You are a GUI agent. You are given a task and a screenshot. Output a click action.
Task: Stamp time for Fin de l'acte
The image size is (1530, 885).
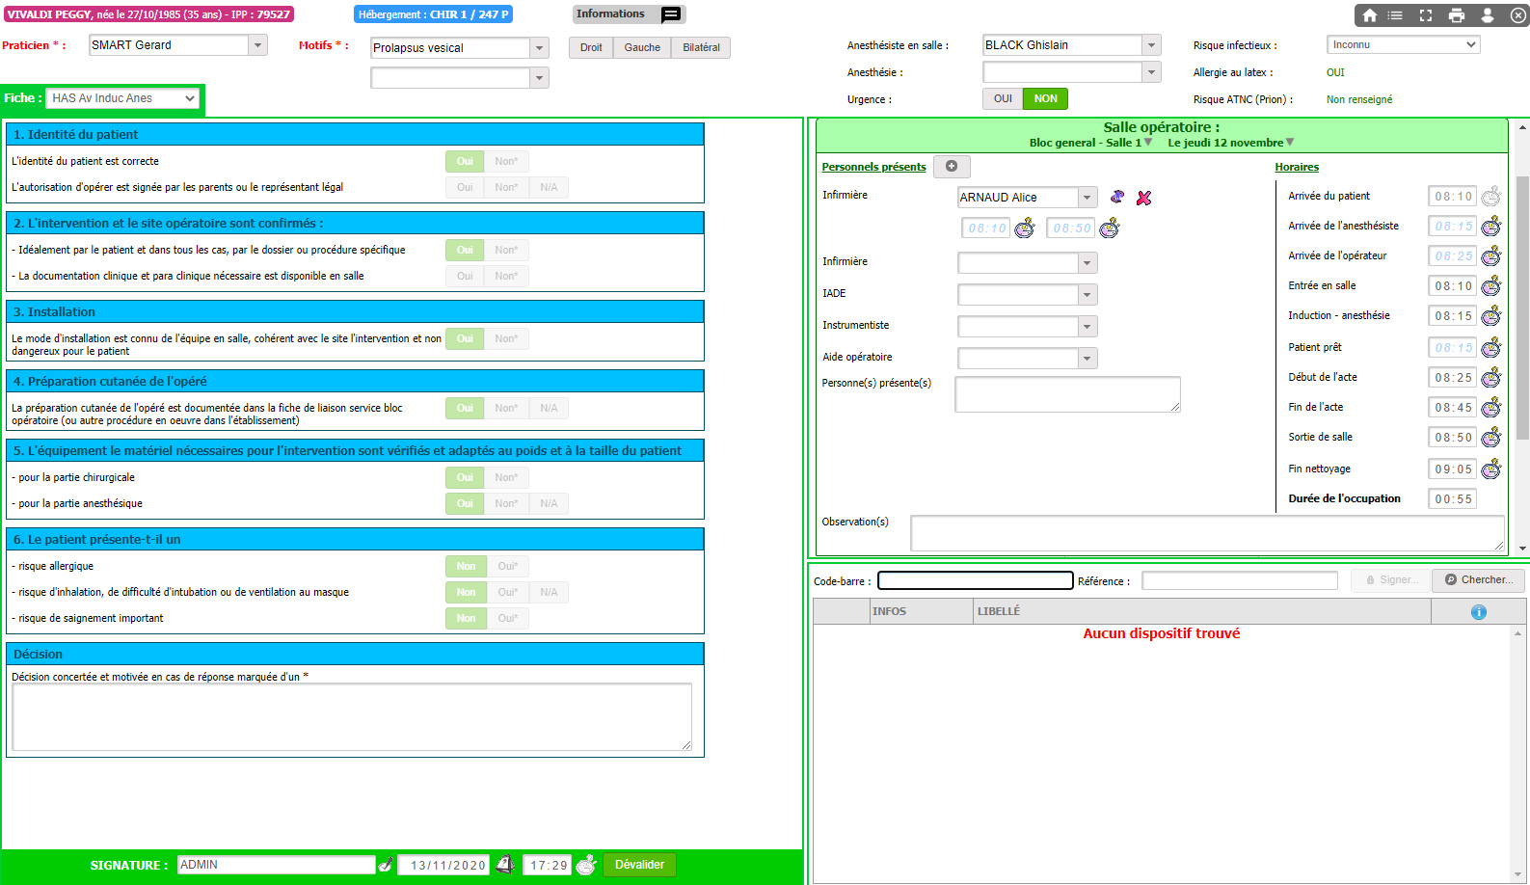(1491, 407)
